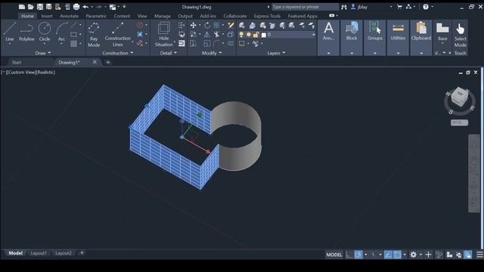Click the Custom View viewport label

[x=20, y=73]
